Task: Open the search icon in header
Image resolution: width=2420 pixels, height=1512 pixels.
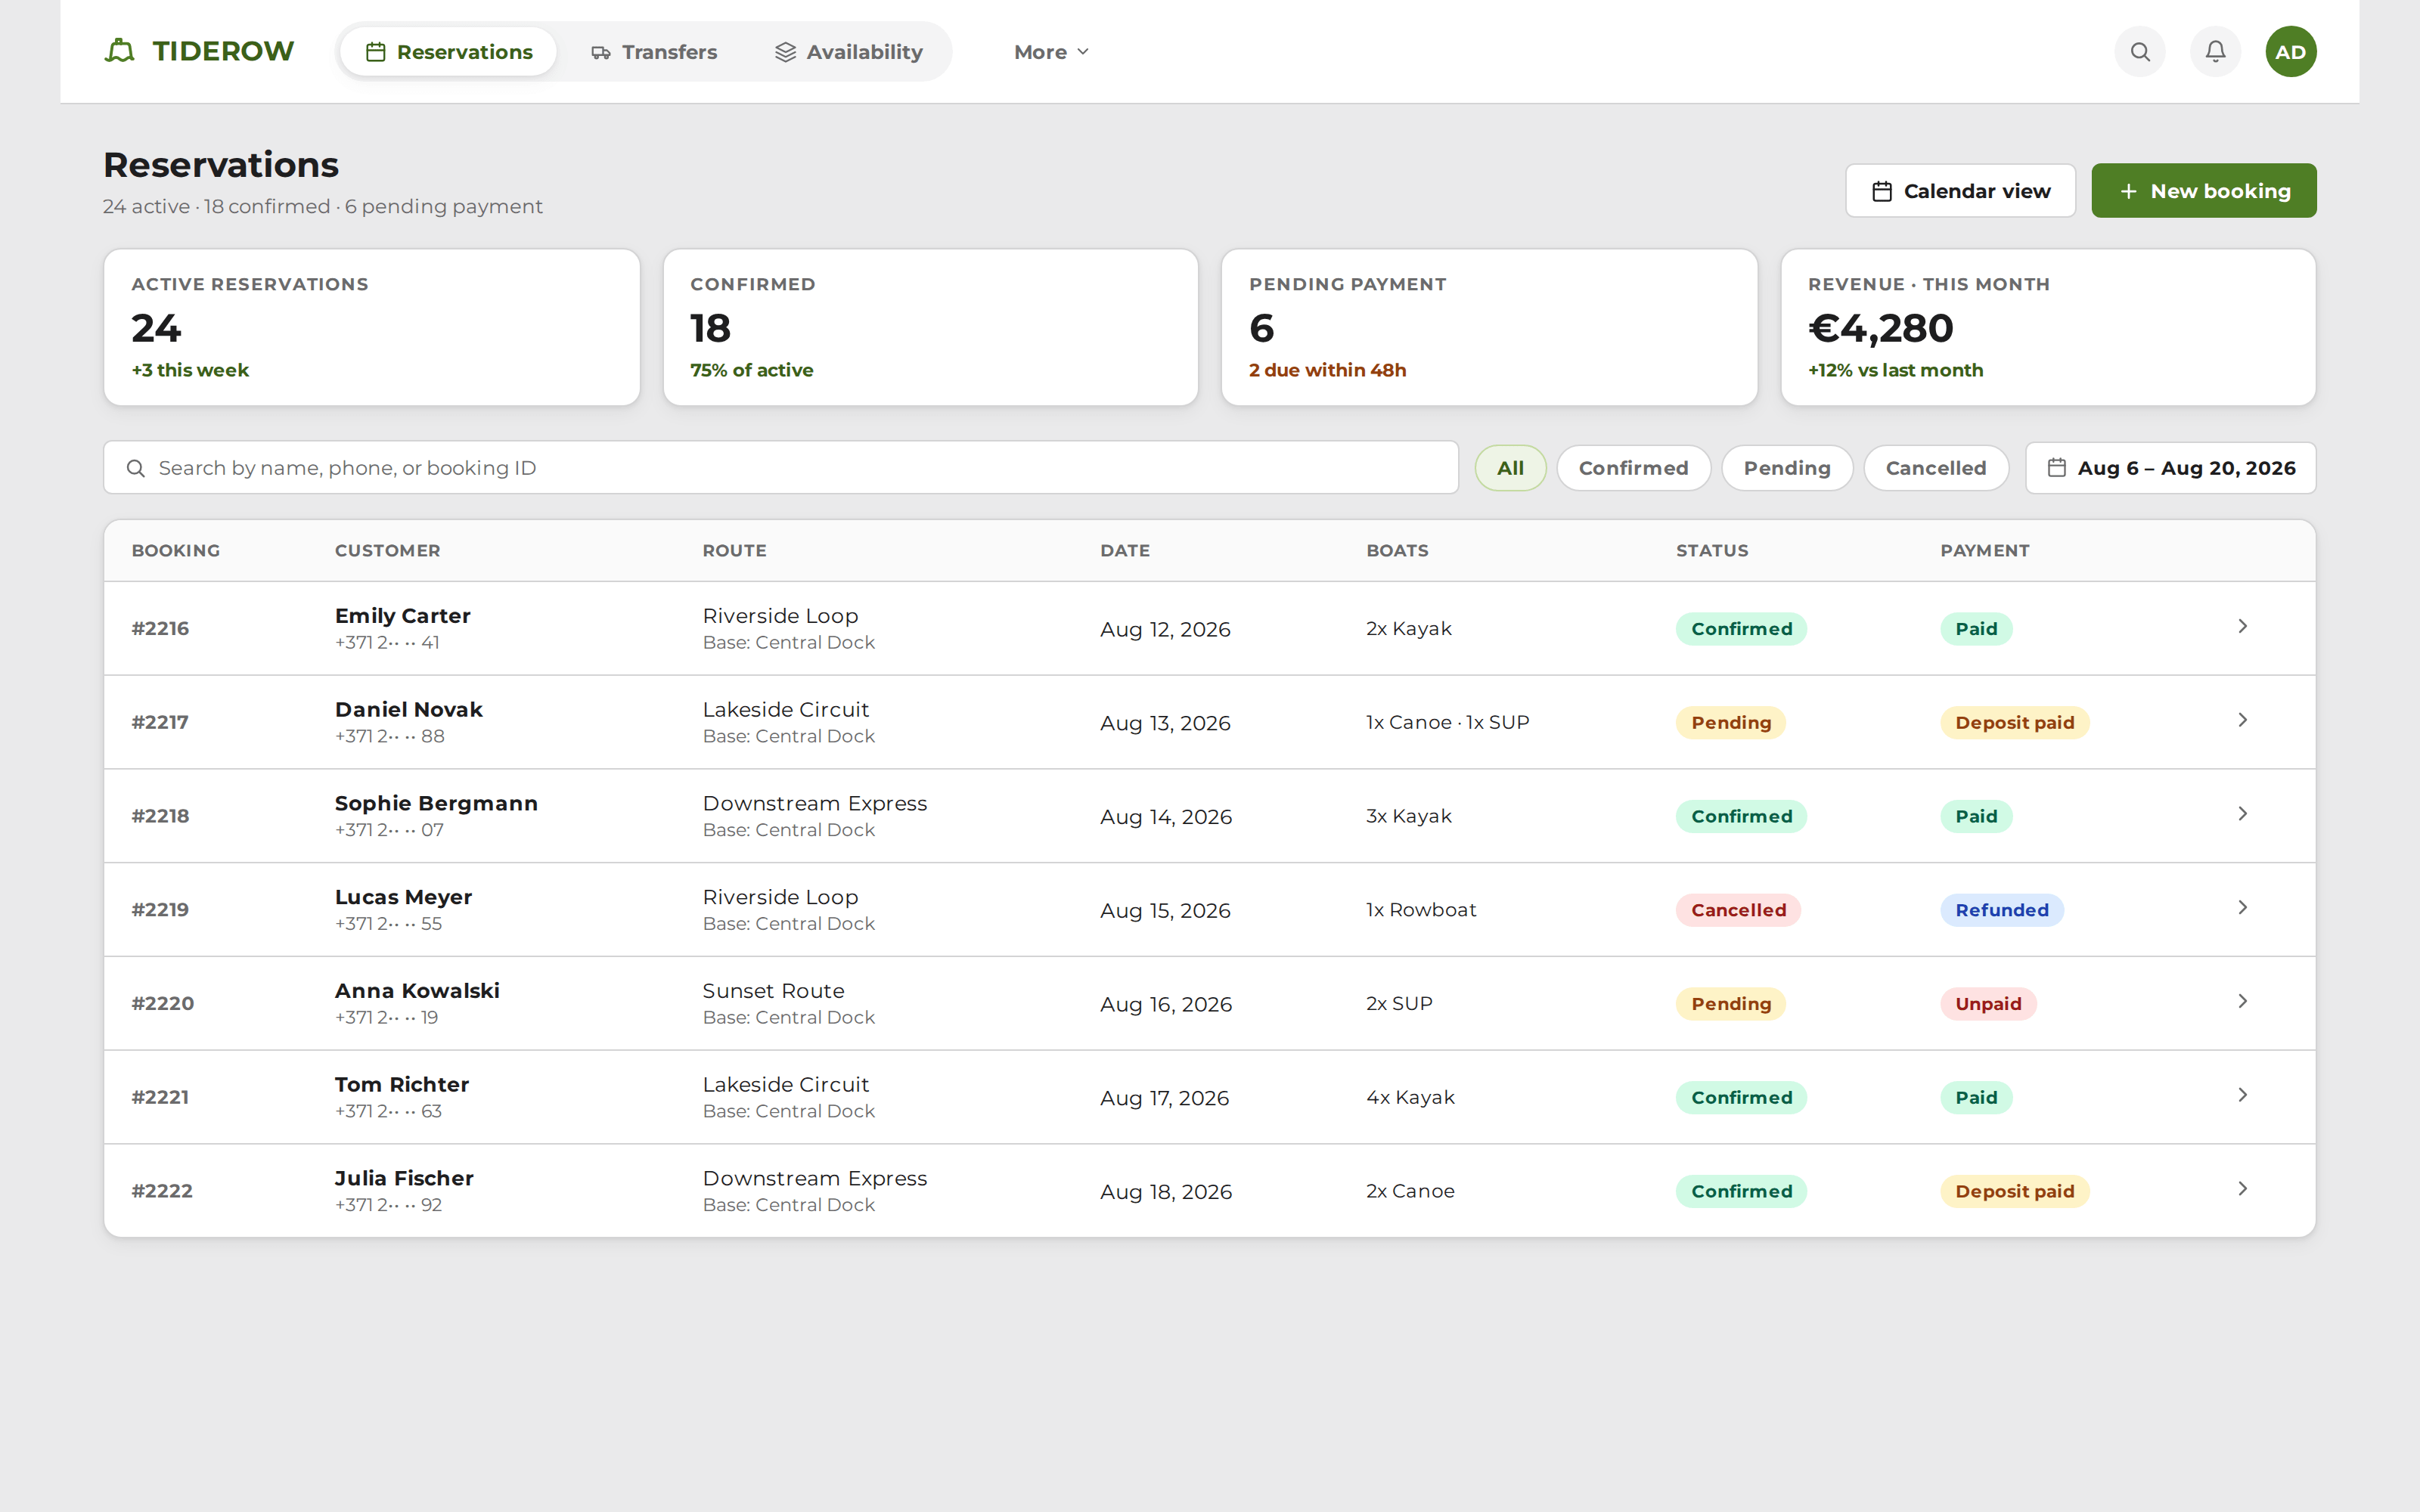Action: (x=2140, y=51)
